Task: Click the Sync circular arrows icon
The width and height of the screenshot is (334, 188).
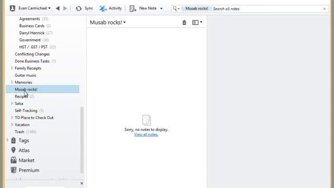Action: coord(79,8)
